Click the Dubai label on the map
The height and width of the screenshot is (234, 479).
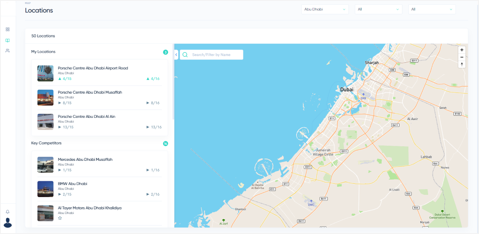pyautogui.click(x=347, y=90)
